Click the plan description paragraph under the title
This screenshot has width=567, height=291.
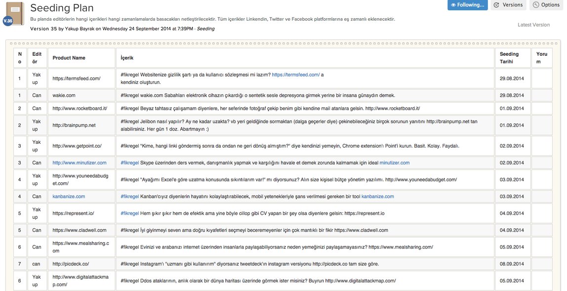pyautogui.click(x=212, y=19)
